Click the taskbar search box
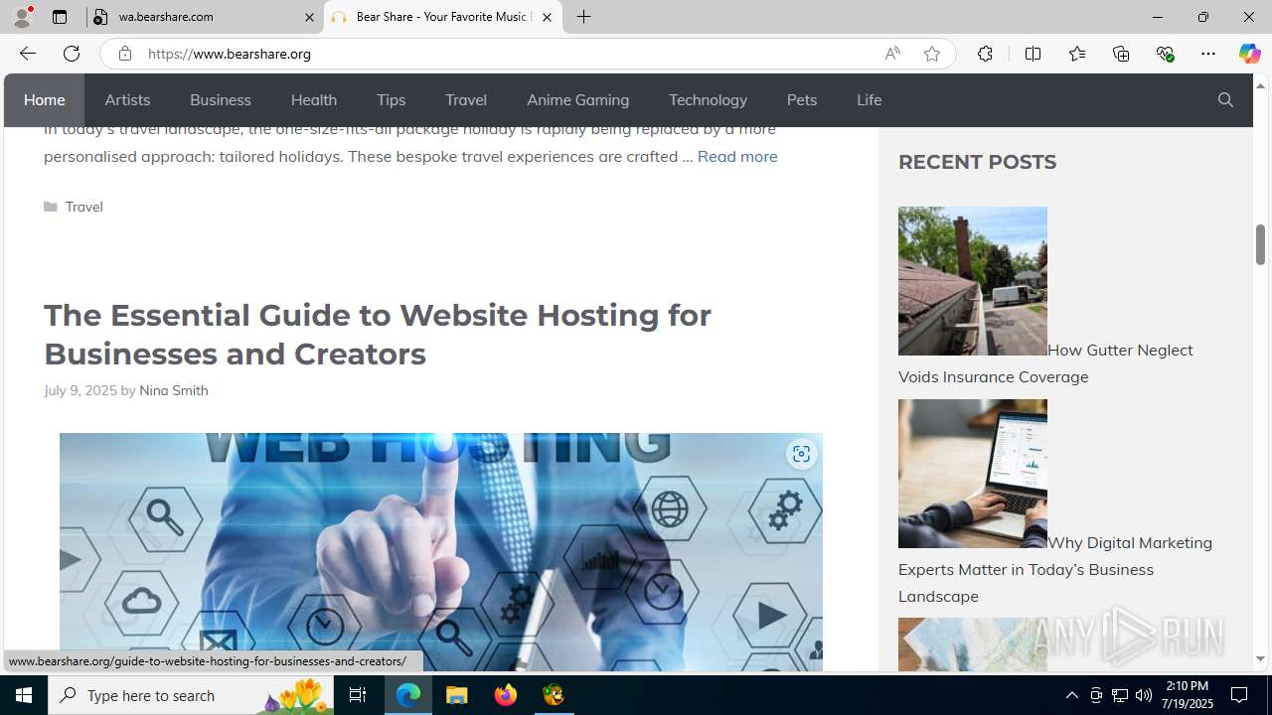 click(x=191, y=695)
